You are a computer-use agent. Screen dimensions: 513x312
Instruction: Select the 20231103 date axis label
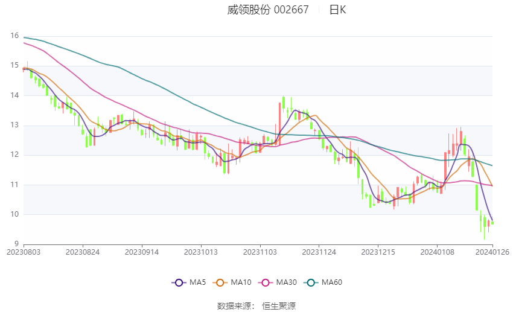click(x=260, y=252)
